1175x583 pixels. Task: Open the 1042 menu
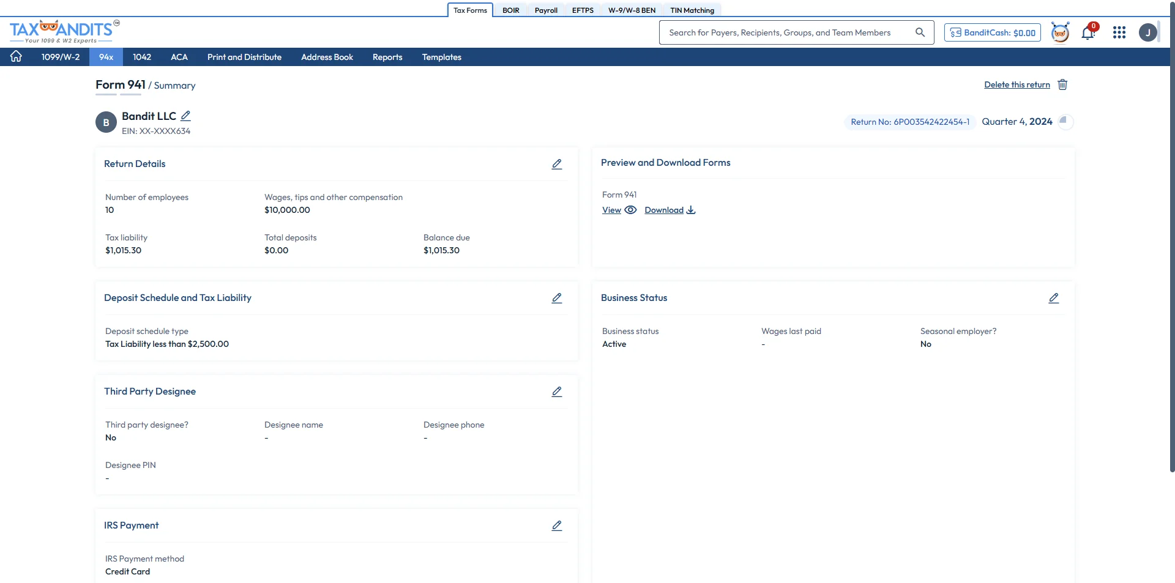click(x=142, y=57)
